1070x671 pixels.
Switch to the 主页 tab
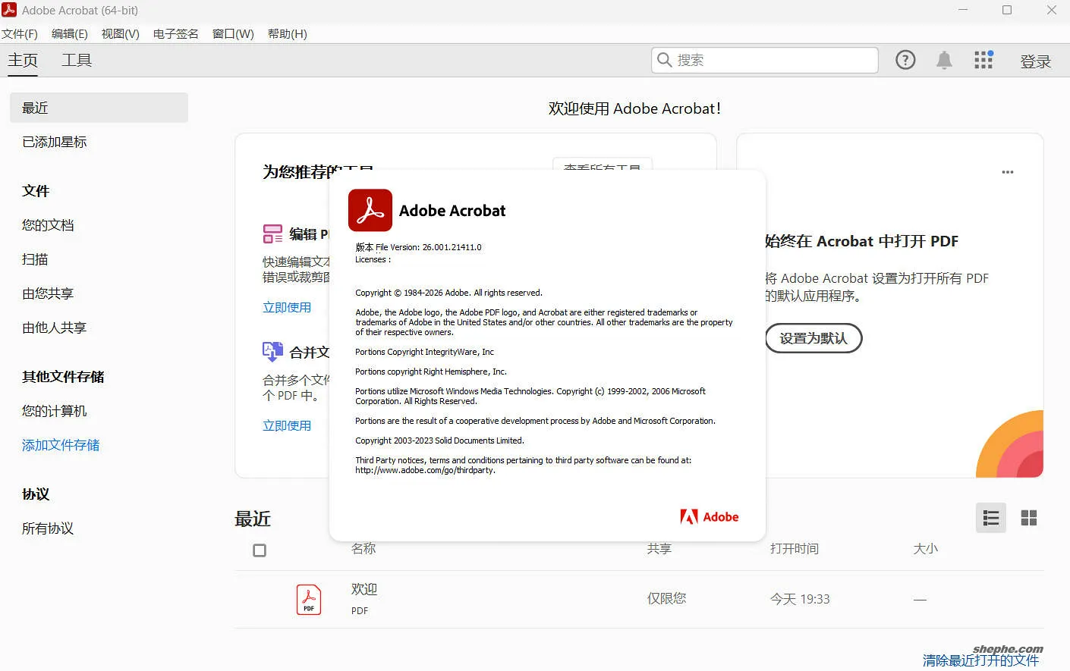(x=23, y=60)
